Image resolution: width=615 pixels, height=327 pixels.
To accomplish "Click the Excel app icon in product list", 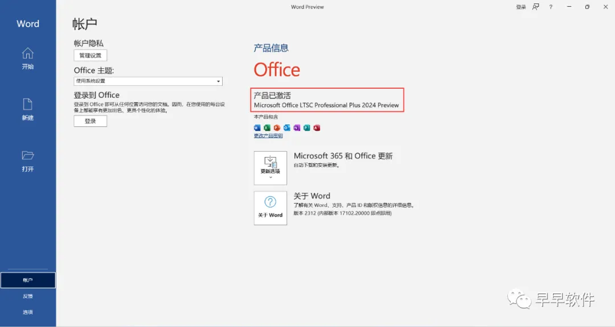I will (267, 127).
